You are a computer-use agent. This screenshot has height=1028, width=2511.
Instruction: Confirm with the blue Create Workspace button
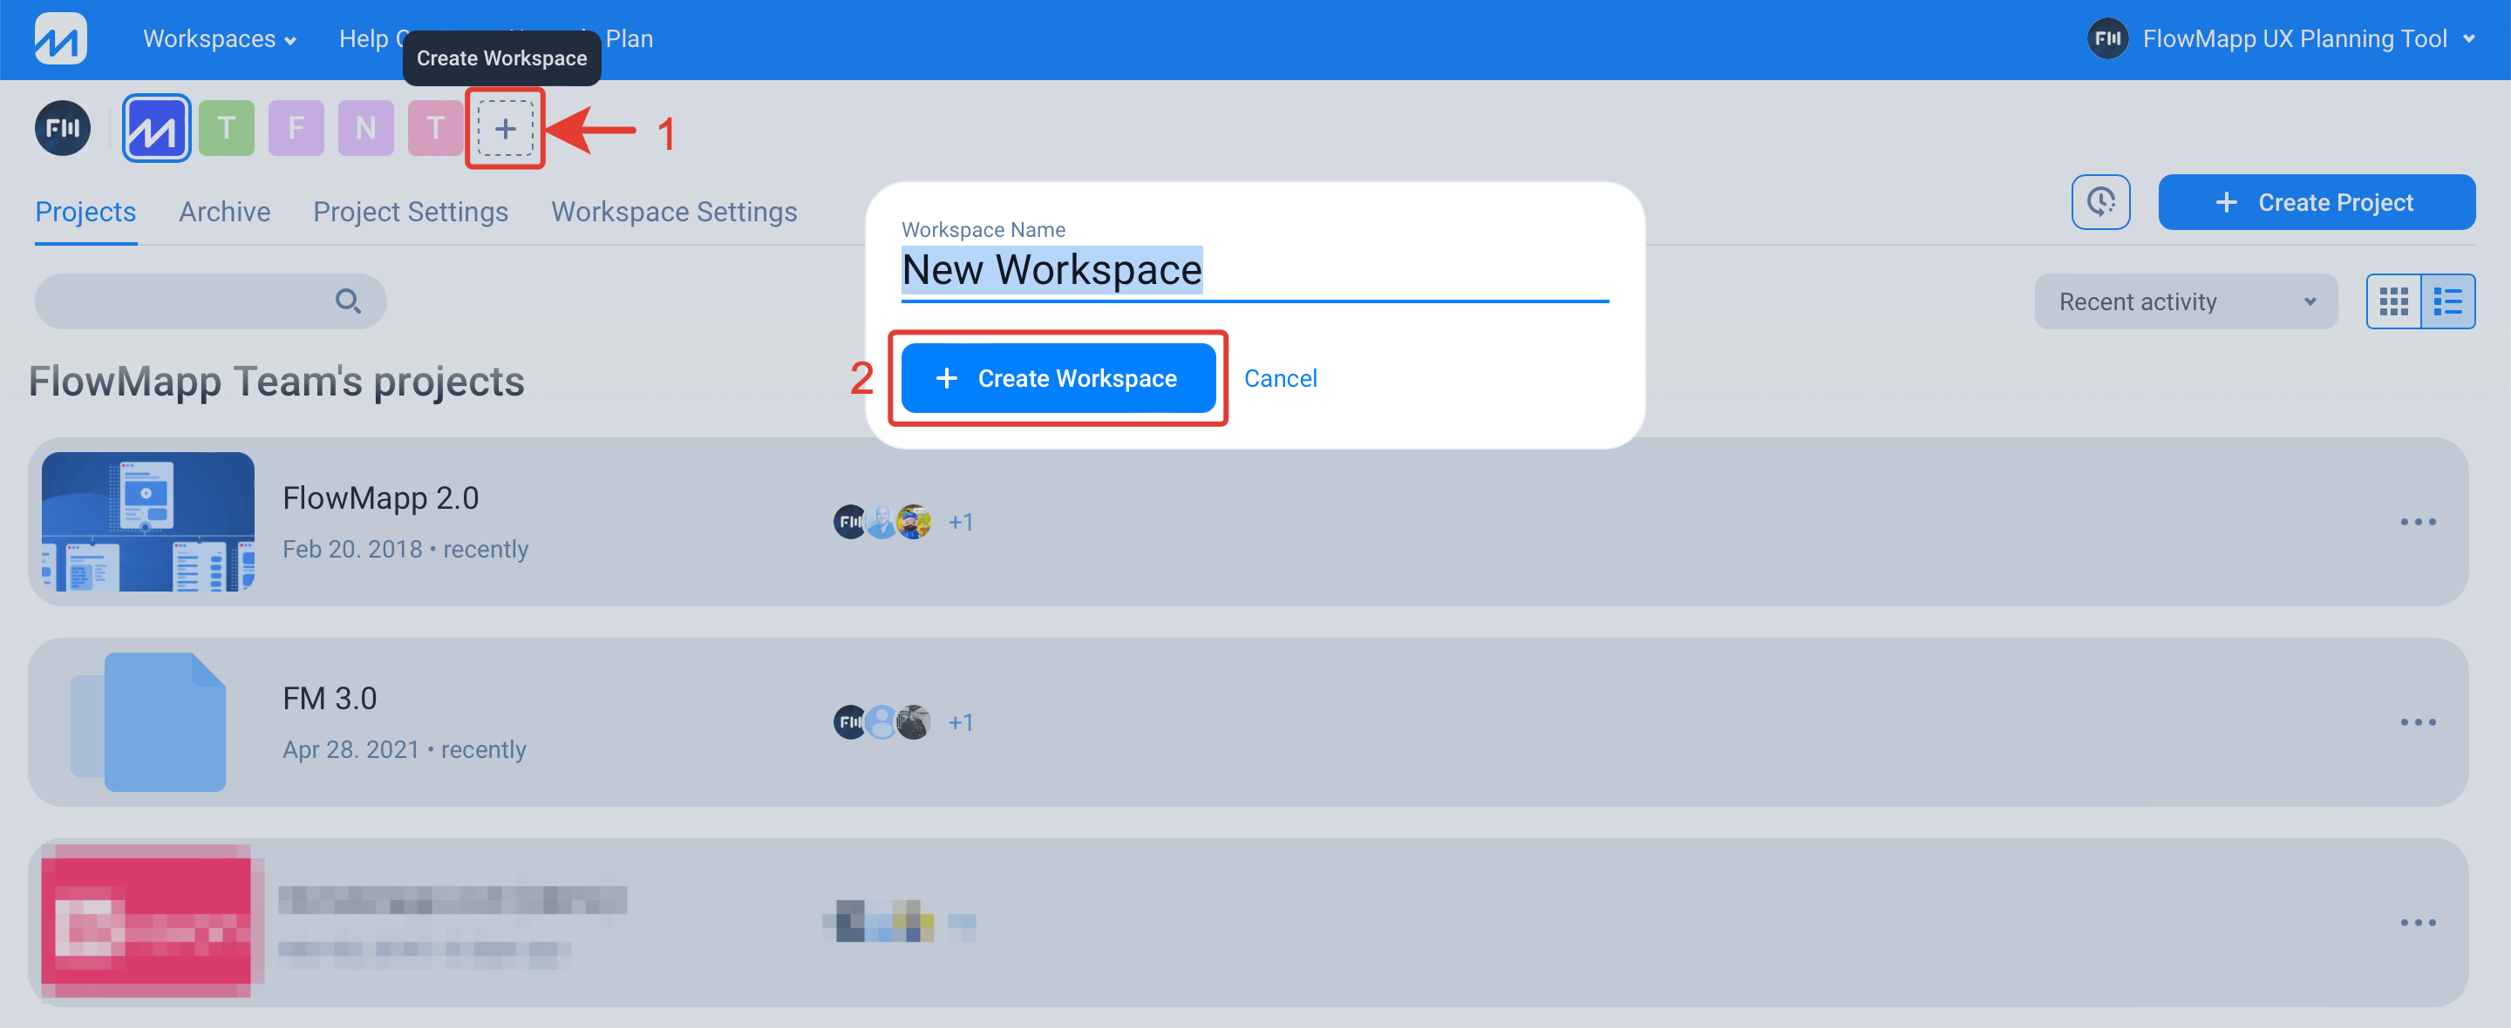[x=1058, y=378]
